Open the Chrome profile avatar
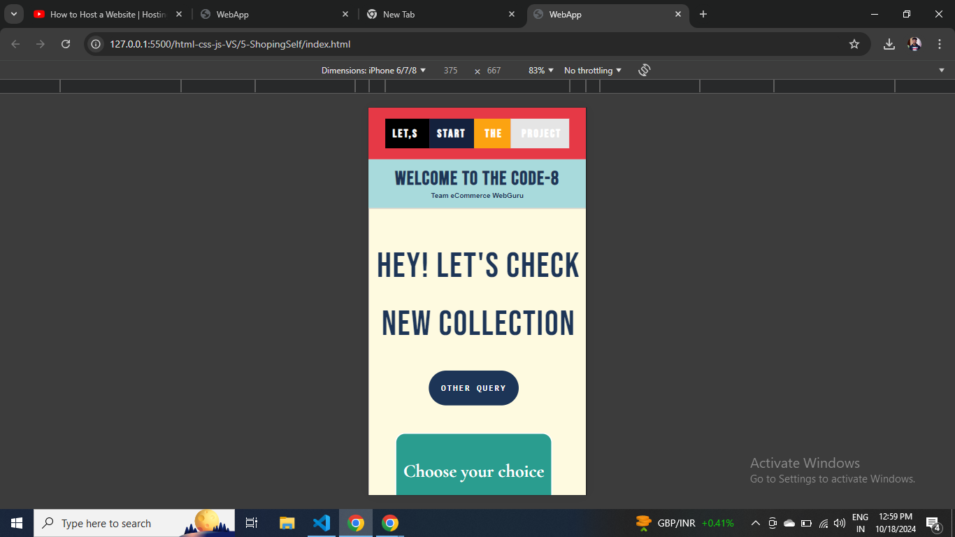 (914, 44)
